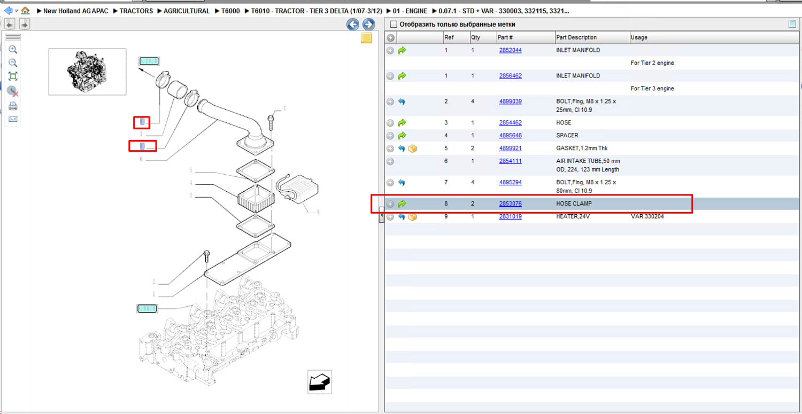
Task: Go to AGRICULTURAL breadcrumb
Action: tap(187, 11)
